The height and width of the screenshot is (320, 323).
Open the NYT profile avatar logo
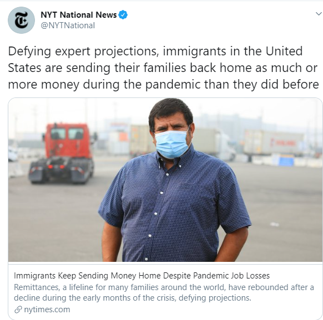coord(21,20)
